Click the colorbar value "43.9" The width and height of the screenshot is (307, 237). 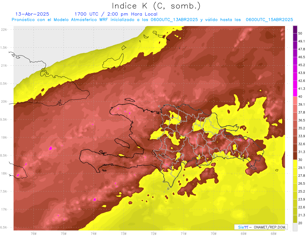(302, 73)
